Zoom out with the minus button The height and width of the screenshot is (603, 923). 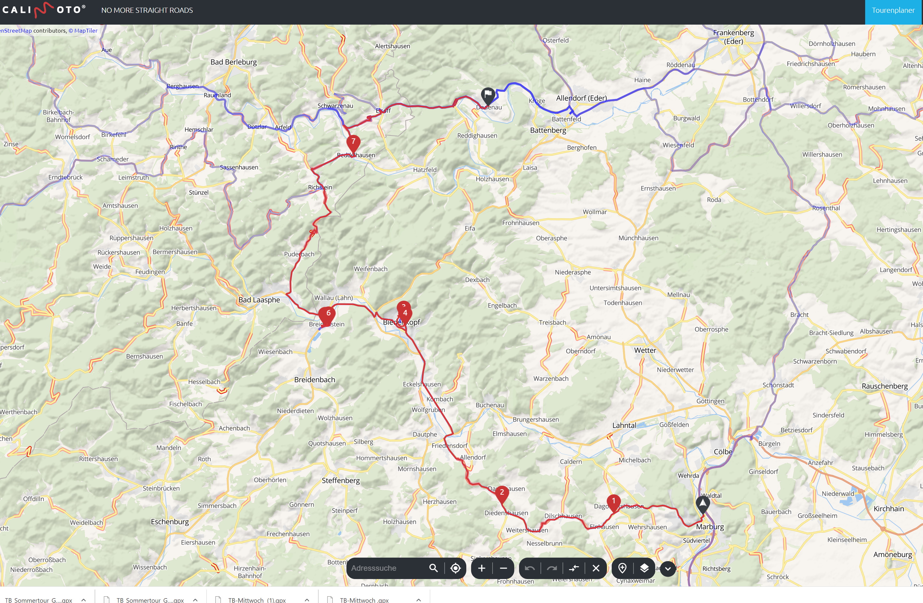click(x=503, y=568)
